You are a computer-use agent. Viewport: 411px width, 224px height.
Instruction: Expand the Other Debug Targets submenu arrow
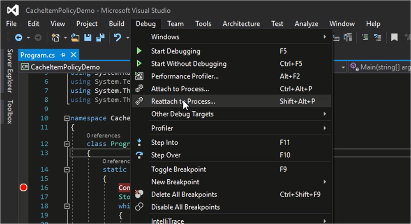coord(325,114)
